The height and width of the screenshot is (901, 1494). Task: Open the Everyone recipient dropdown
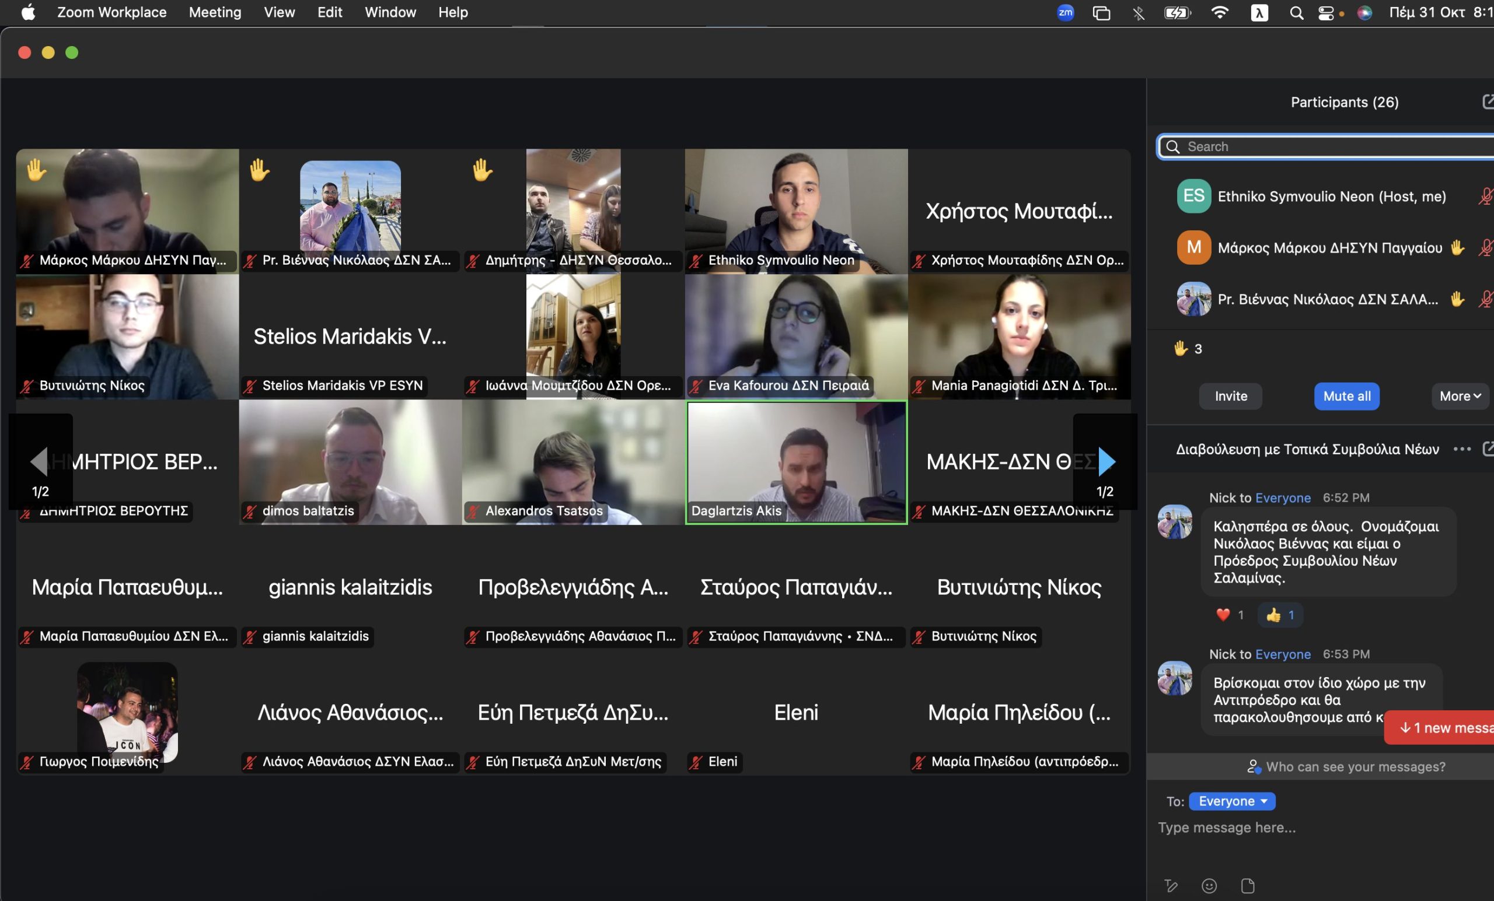point(1231,801)
